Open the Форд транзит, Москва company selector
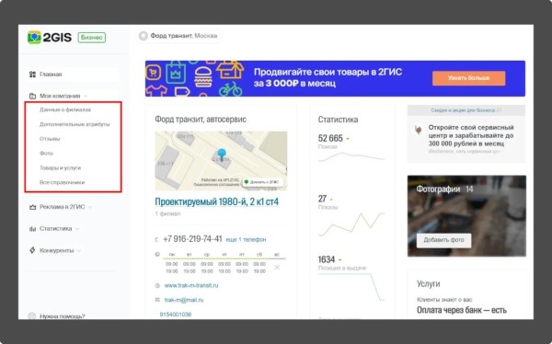 tap(178, 36)
